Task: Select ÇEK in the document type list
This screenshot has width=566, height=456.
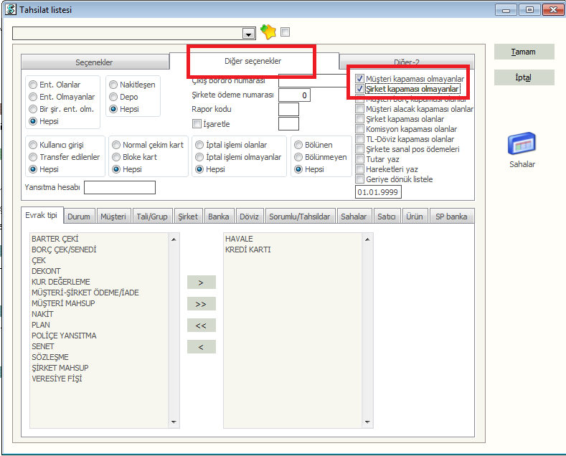Action: point(39,260)
